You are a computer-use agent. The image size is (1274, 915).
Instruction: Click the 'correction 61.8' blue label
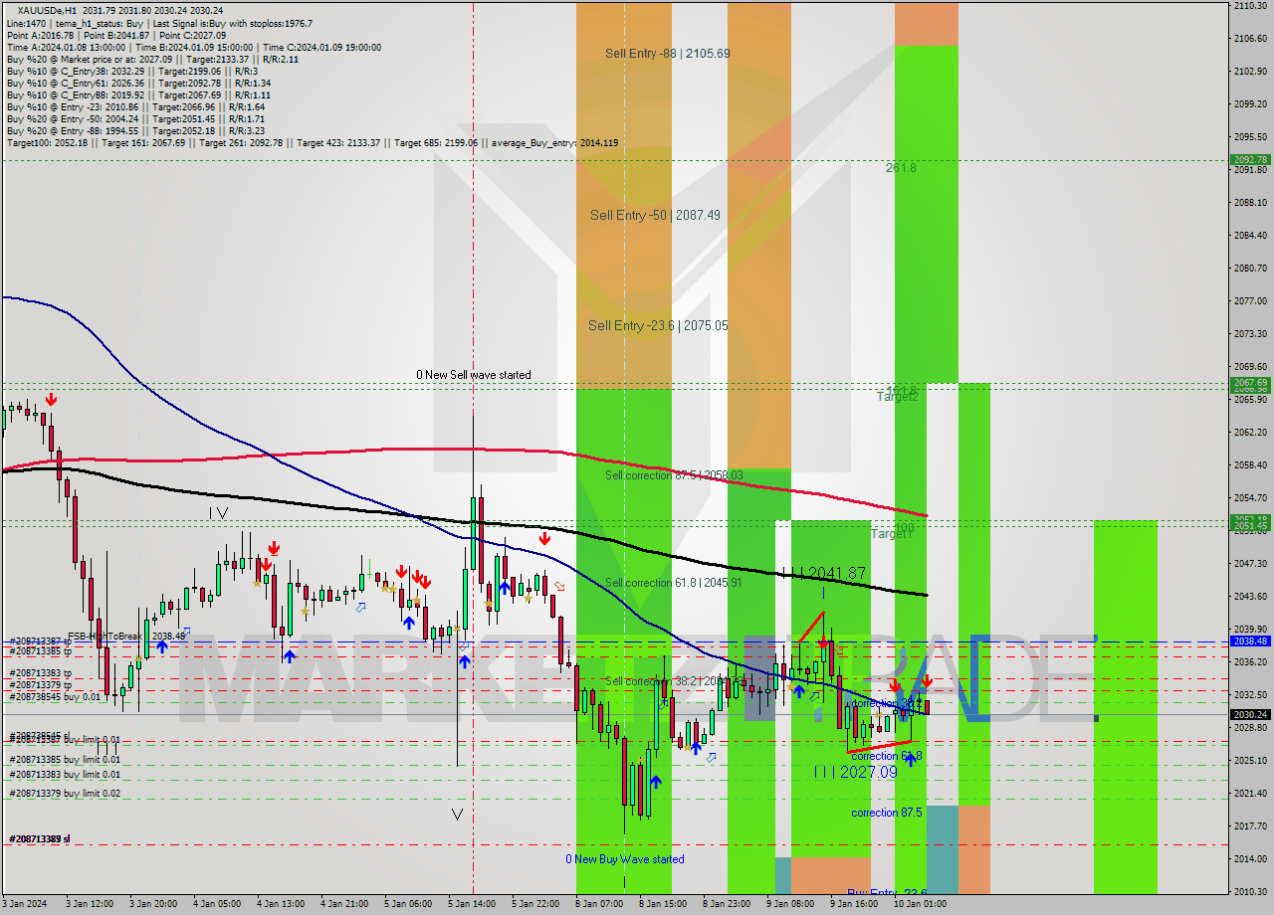(x=887, y=756)
